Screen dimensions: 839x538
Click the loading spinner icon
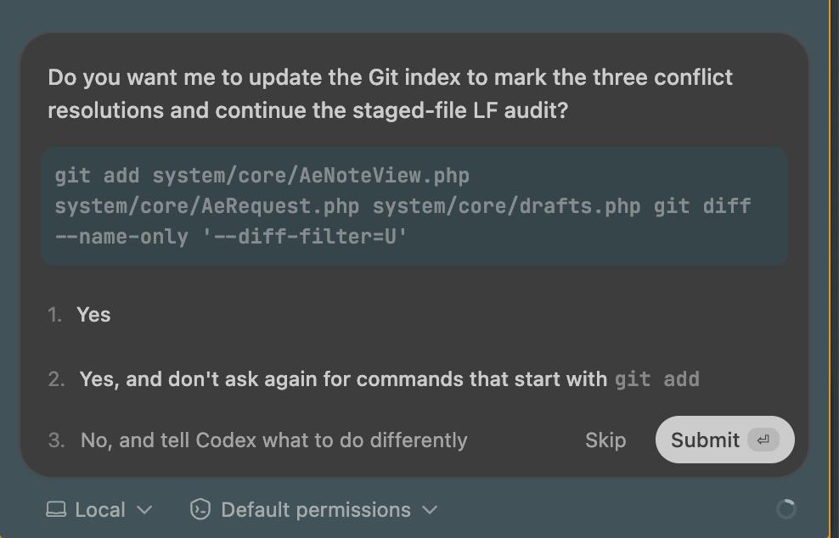[x=786, y=509]
